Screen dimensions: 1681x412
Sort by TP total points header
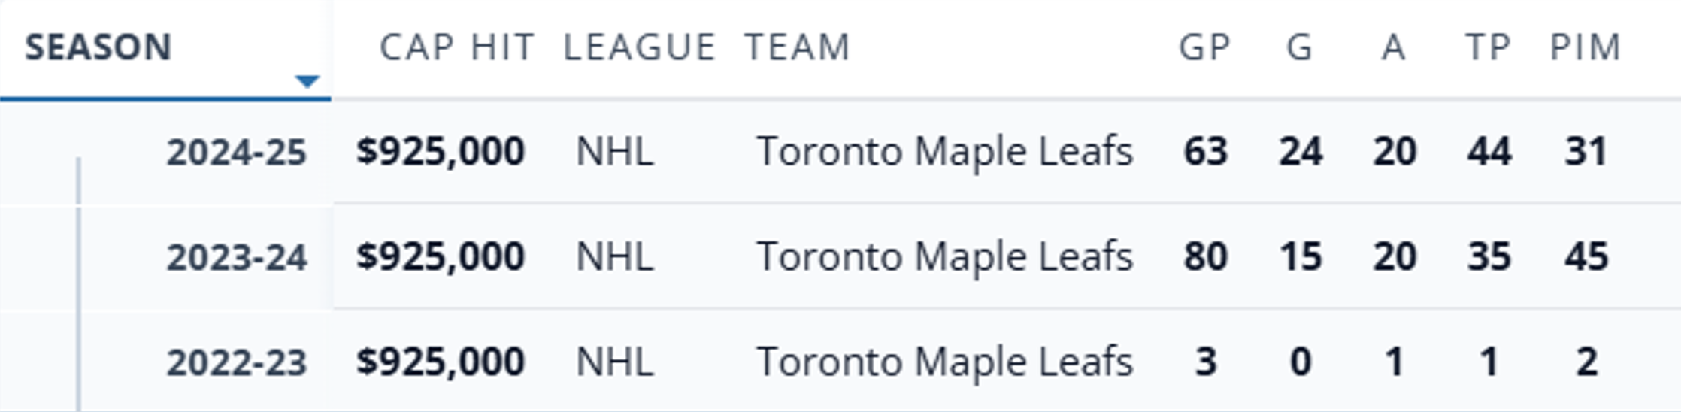coord(1489,47)
